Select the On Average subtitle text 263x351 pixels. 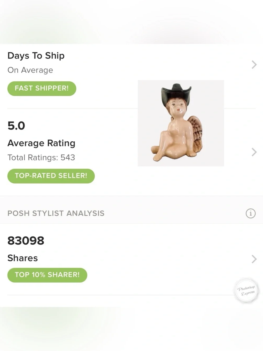[x=30, y=70]
